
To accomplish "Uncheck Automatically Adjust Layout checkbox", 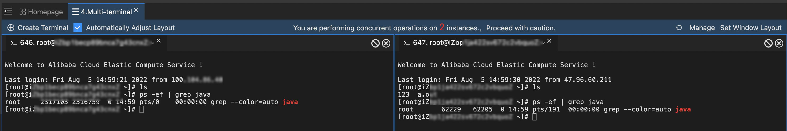I will (x=78, y=28).
